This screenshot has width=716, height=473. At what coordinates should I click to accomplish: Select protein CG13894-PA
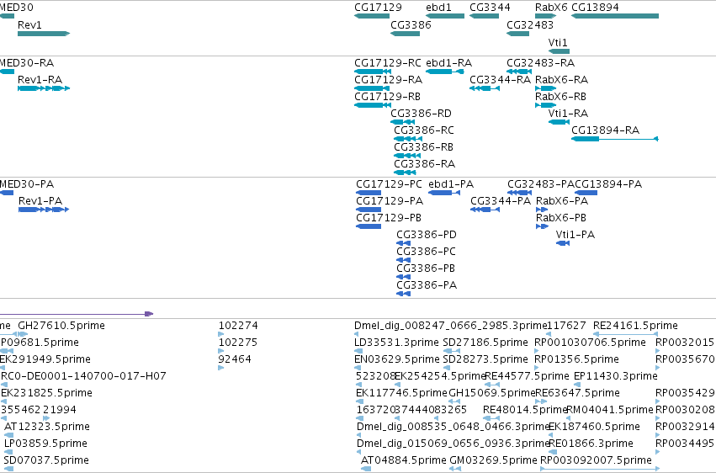point(586,193)
